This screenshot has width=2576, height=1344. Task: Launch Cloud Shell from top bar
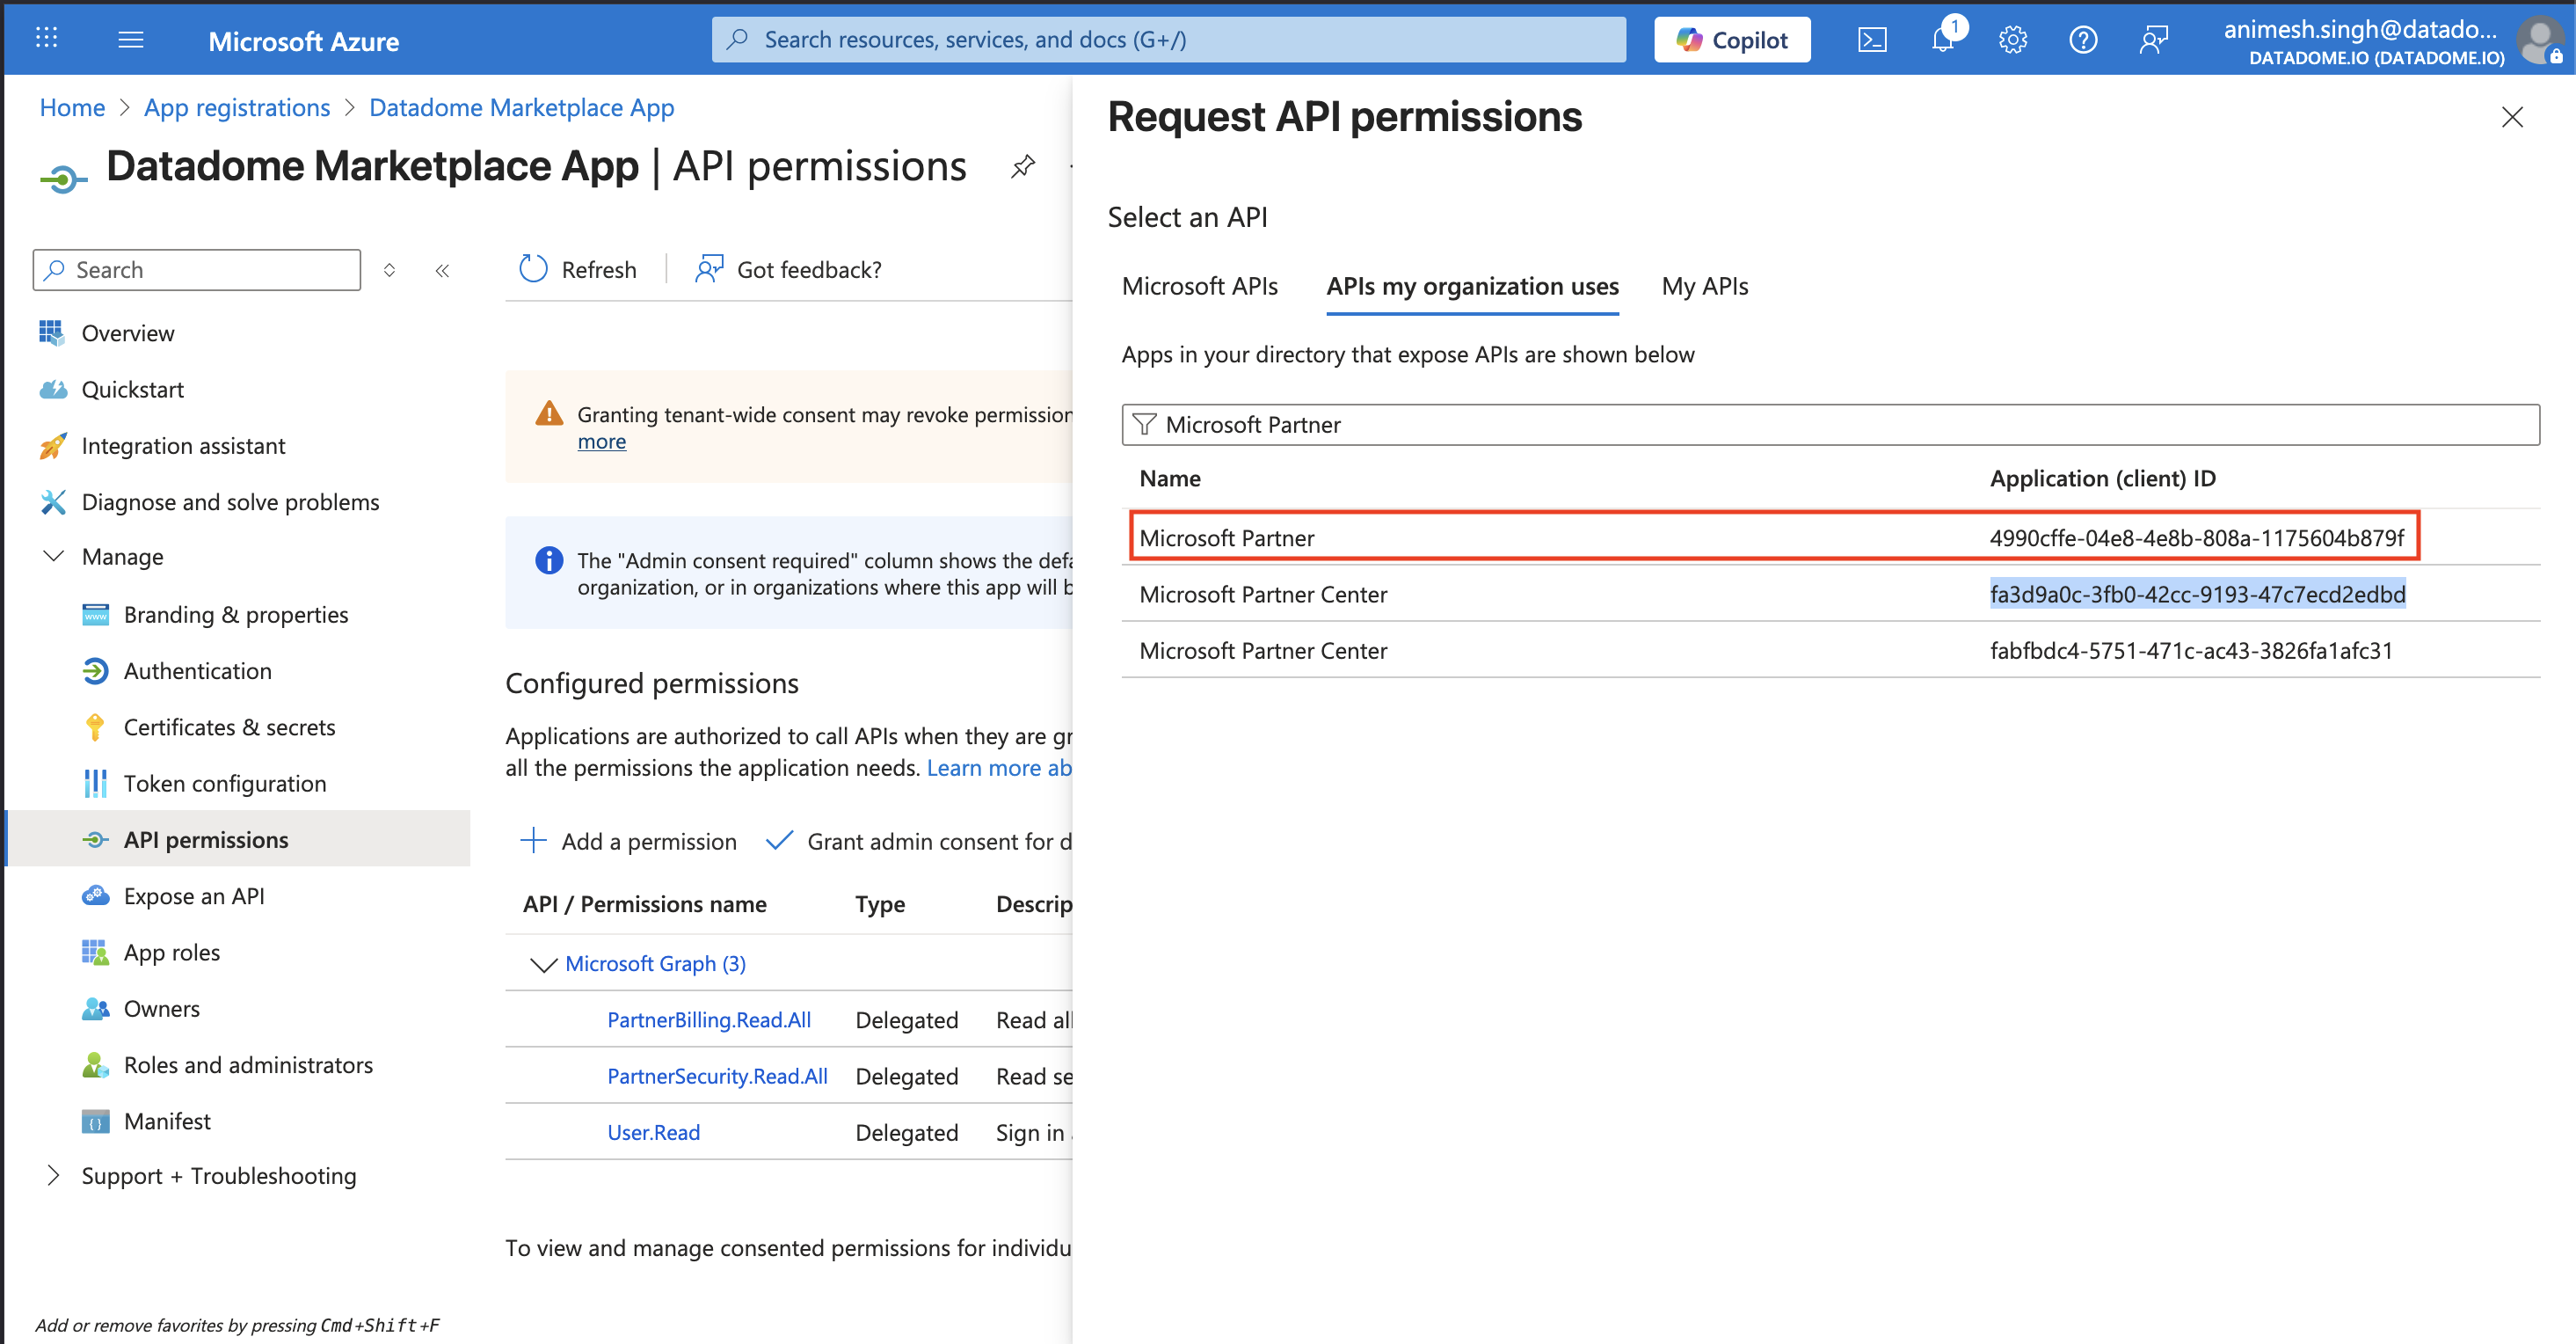coord(1872,40)
